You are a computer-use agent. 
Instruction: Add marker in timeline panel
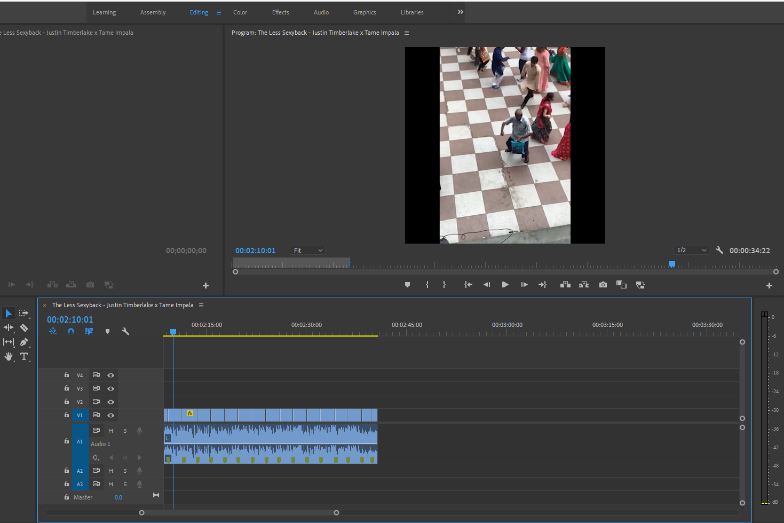coord(107,331)
